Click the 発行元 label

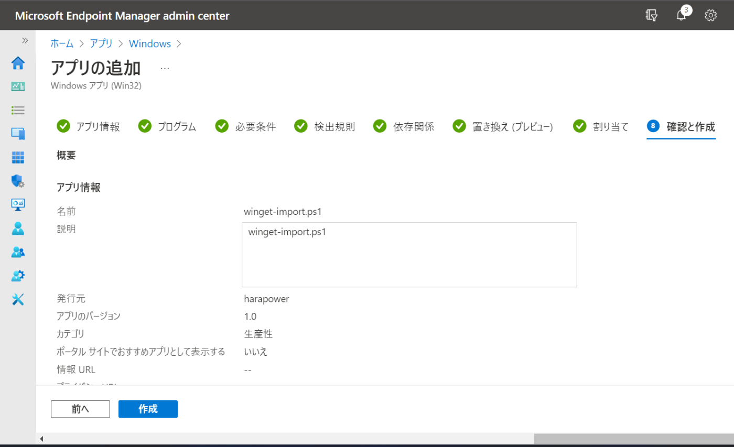(x=71, y=299)
